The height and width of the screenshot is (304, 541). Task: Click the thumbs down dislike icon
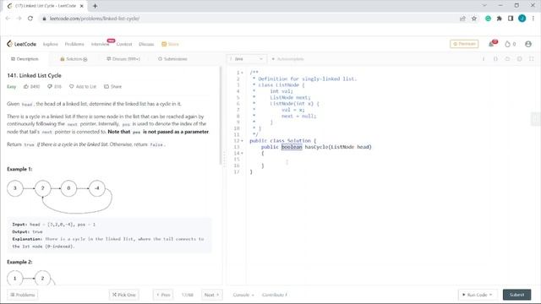[x=50, y=86]
